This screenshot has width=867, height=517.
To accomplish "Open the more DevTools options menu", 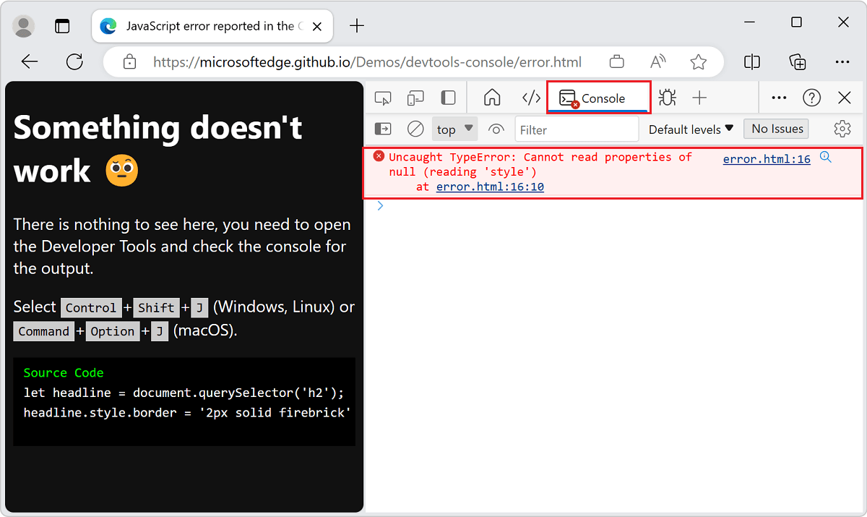I will [779, 97].
